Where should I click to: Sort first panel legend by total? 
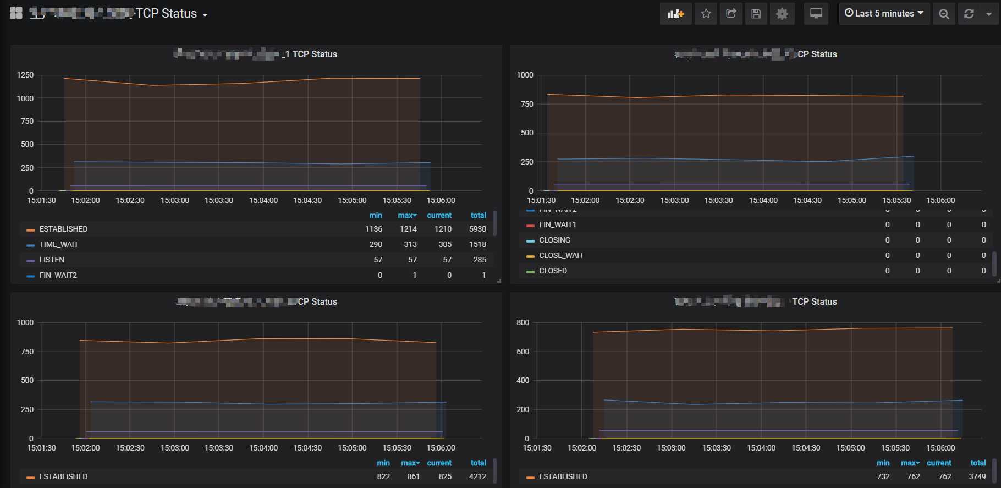[478, 216]
